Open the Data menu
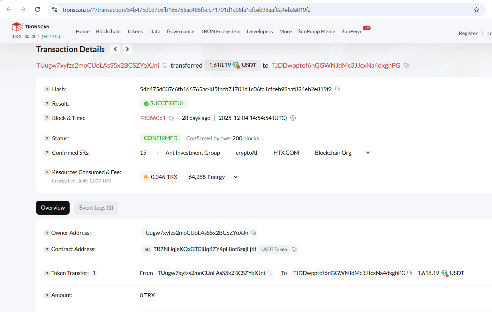492x312 pixels. [x=155, y=31]
